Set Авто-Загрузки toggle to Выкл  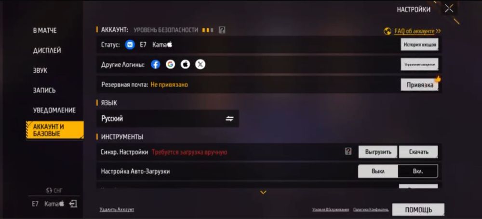(378, 171)
